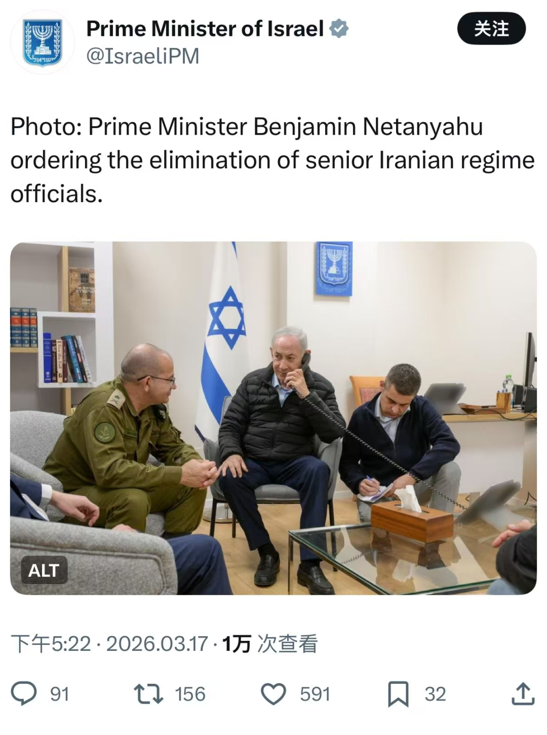Screen dimensions: 547x735
Task: Open the @IsraeliPM handle link
Action: click(x=143, y=56)
